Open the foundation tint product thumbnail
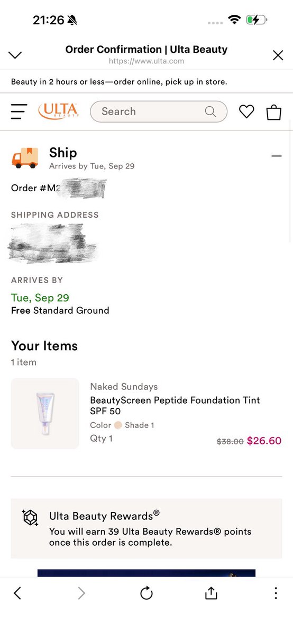Image resolution: width=293 pixels, height=634 pixels. (x=45, y=414)
